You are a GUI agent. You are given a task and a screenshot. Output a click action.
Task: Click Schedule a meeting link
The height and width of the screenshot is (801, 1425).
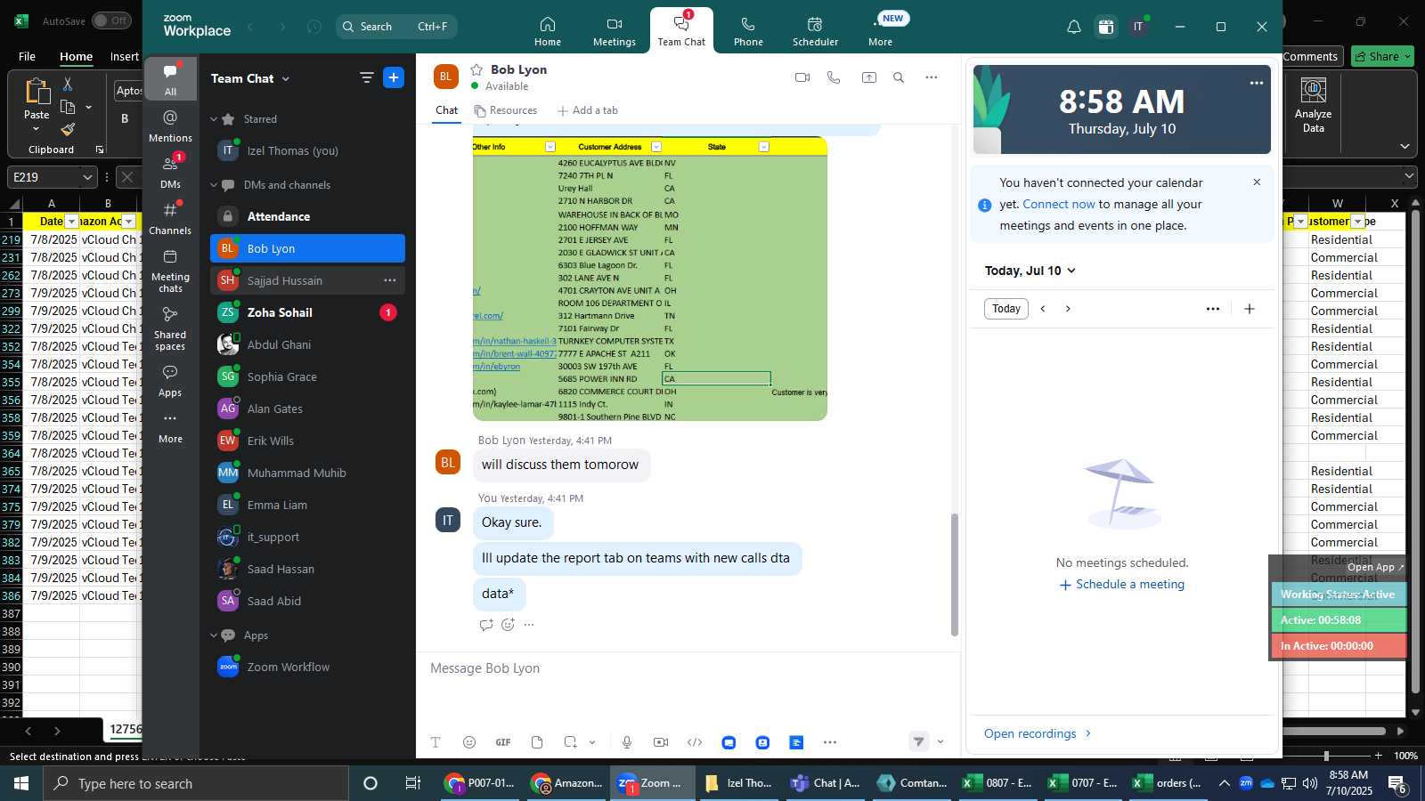tap(1122, 585)
